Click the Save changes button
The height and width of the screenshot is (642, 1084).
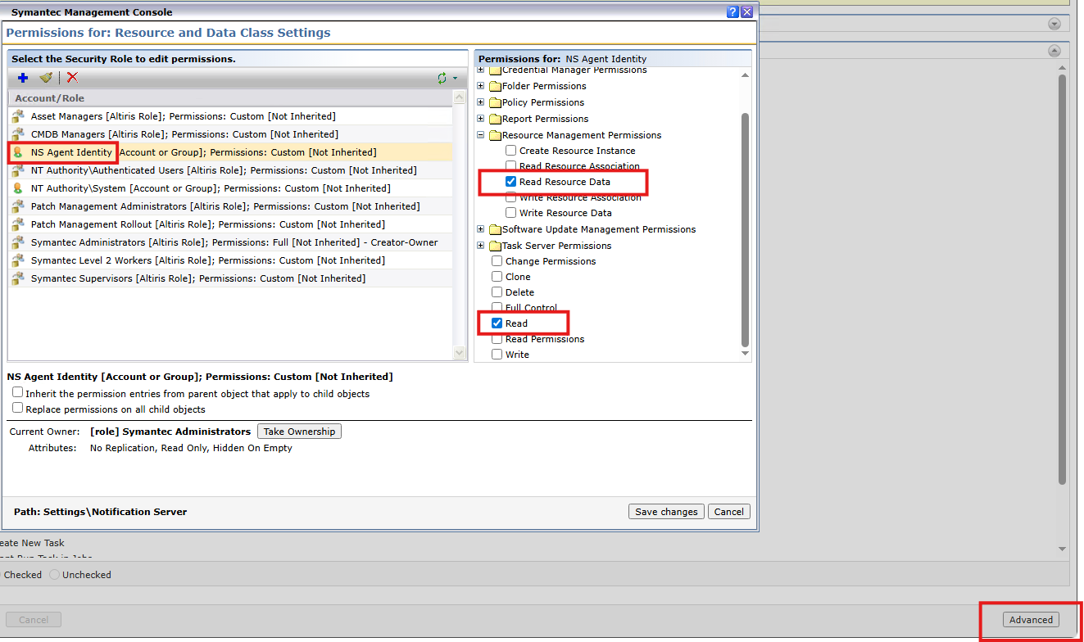point(666,512)
